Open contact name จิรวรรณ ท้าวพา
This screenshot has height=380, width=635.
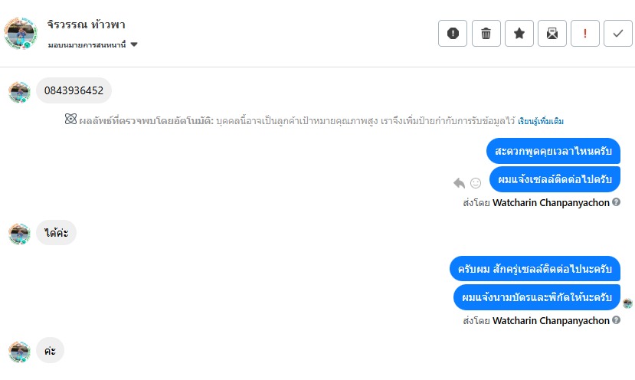pyautogui.click(x=86, y=25)
